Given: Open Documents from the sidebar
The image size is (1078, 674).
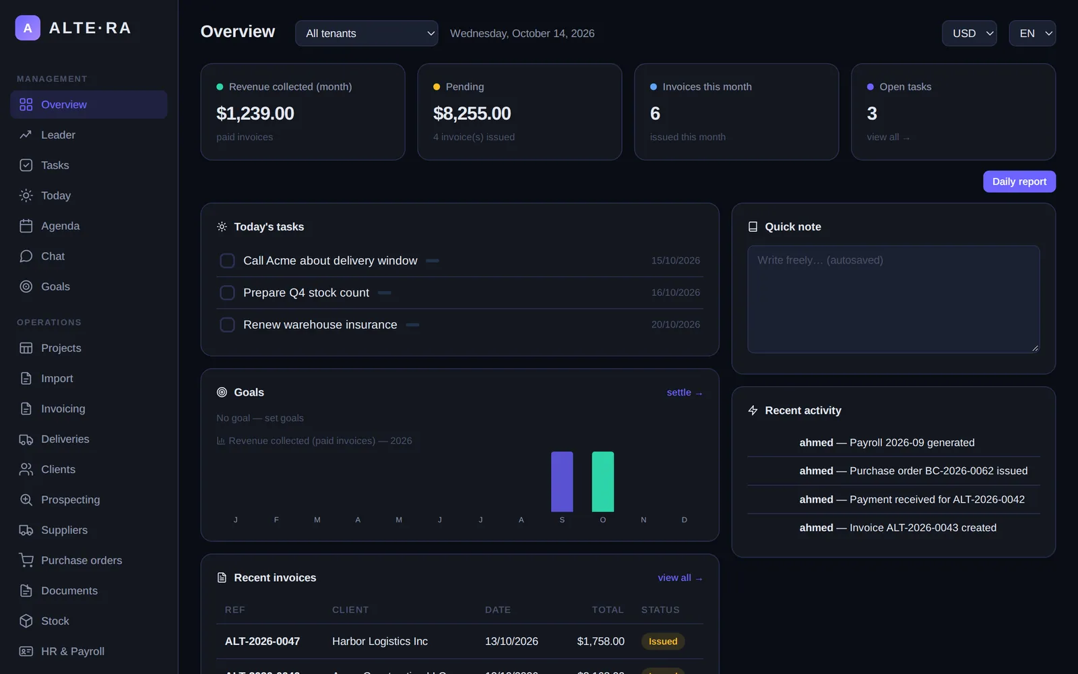Looking at the screenshot, I should click(89, 590).
